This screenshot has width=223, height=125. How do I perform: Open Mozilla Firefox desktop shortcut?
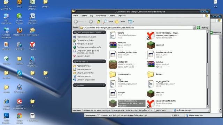[x=20, y=32]
